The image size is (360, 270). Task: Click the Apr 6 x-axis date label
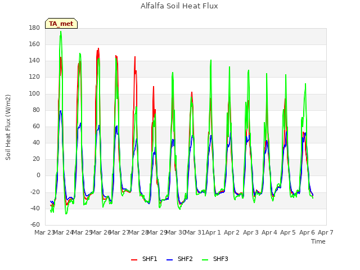[307, 232]
